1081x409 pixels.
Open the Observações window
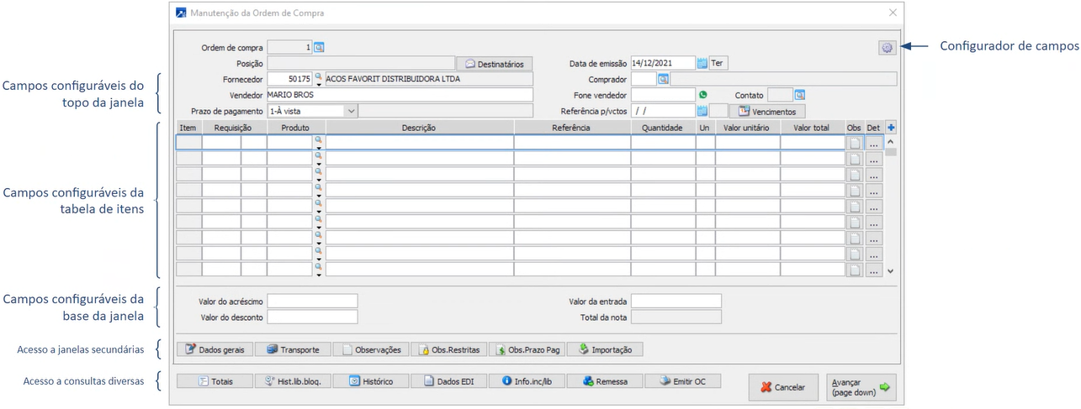[371, 349]
